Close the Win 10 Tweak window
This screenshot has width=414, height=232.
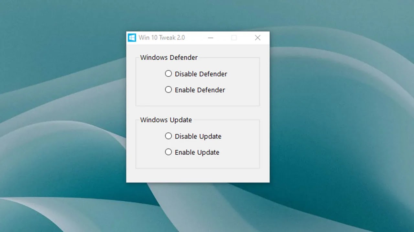click(257, 38)
